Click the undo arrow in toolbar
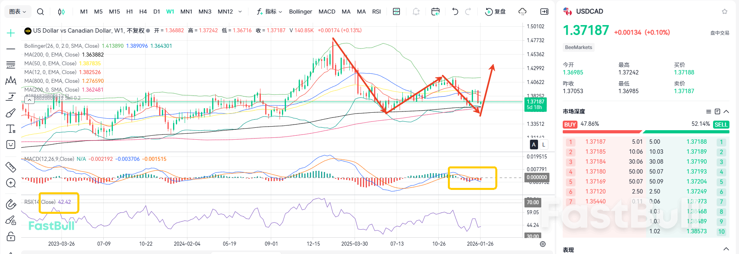This screenshot has height=254, width=739. 455,12
